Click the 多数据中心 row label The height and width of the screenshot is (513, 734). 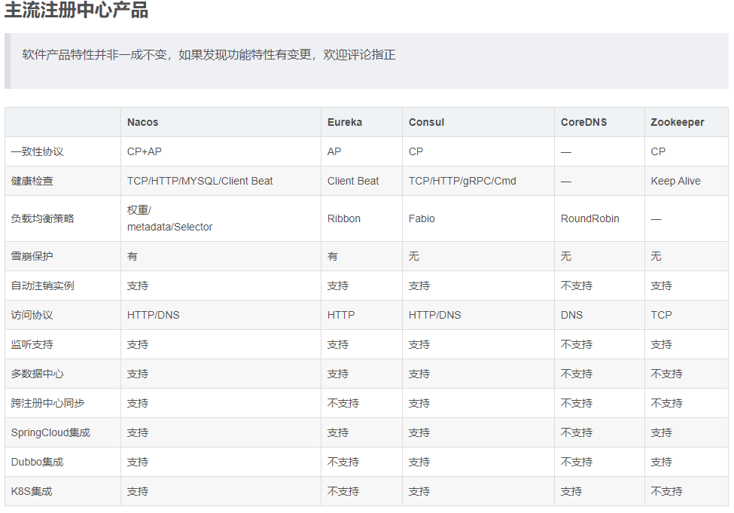point(38,374)
